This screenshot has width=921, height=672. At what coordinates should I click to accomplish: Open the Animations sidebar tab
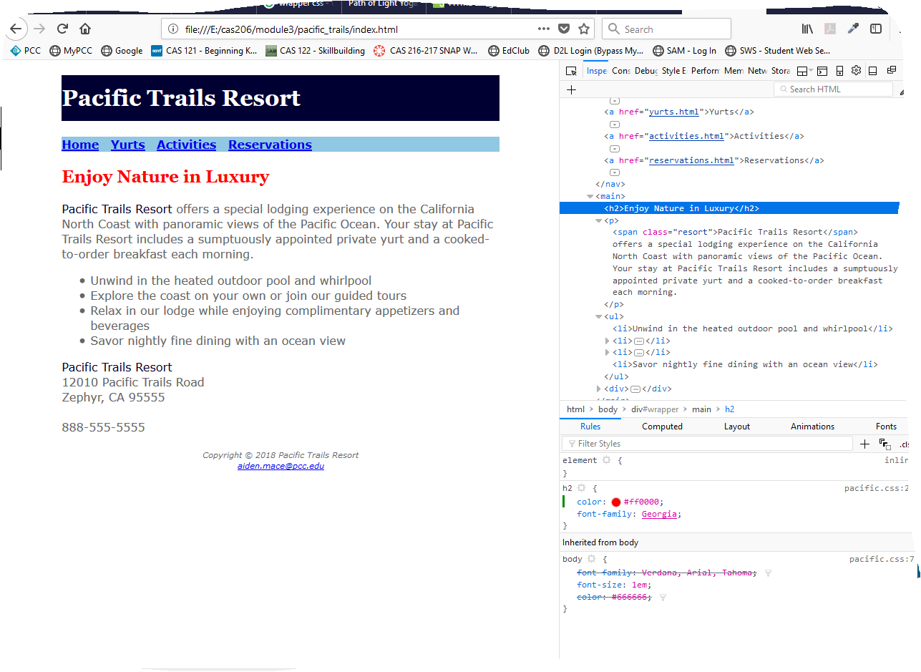(812, 427)
